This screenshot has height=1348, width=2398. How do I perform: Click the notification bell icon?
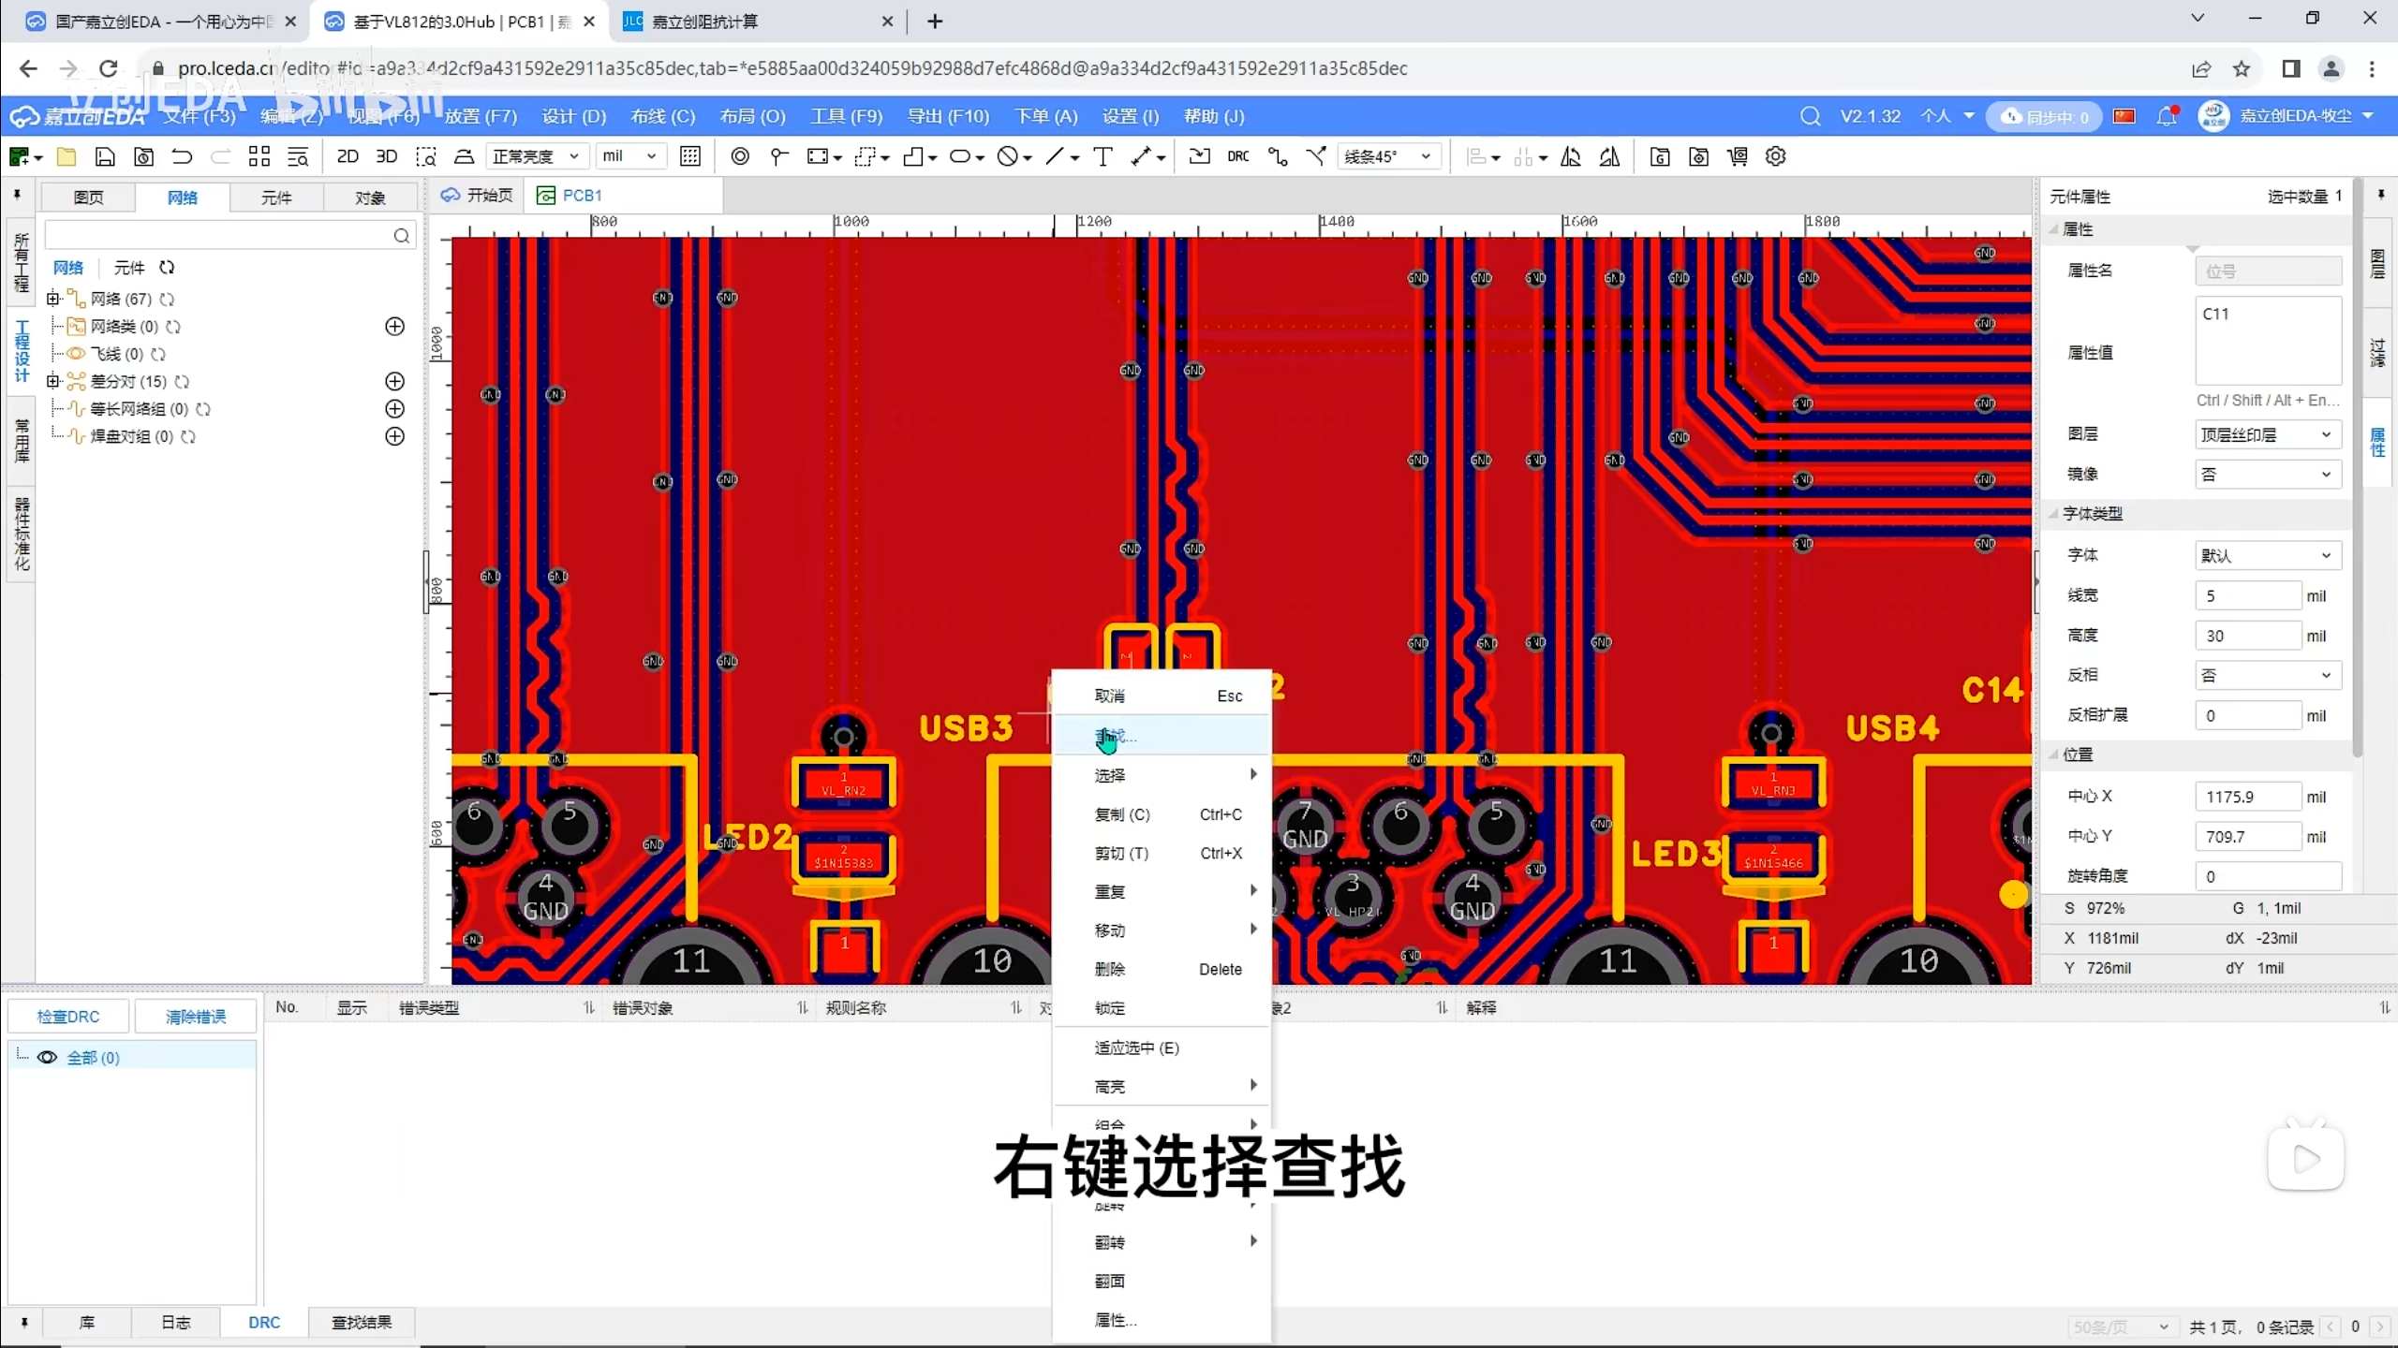pos(2166,116)
